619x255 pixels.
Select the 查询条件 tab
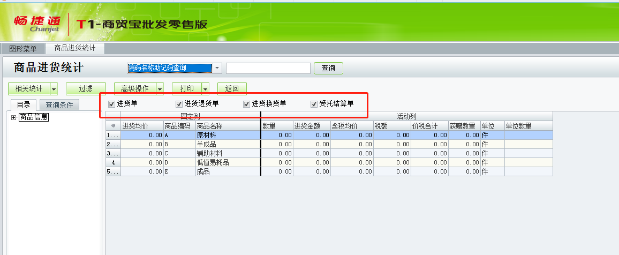click(59, 106)
